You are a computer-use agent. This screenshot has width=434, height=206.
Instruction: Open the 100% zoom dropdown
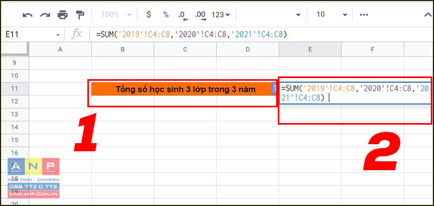[x=116, y=15]
